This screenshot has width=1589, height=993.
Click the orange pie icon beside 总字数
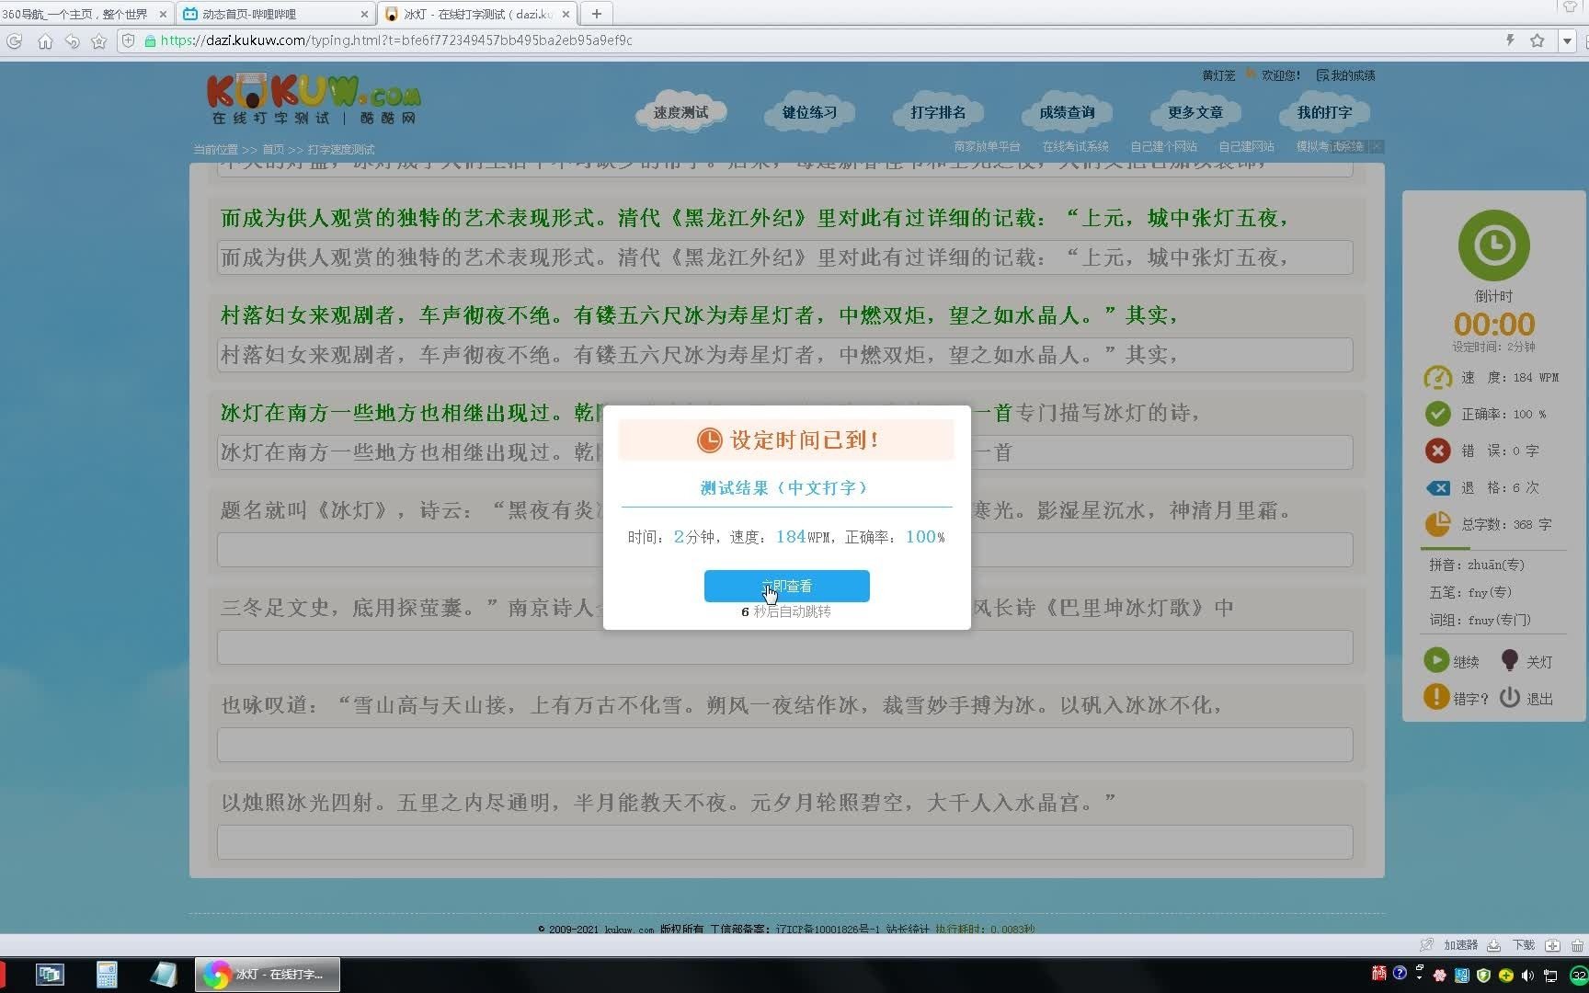click(1437, 524)
